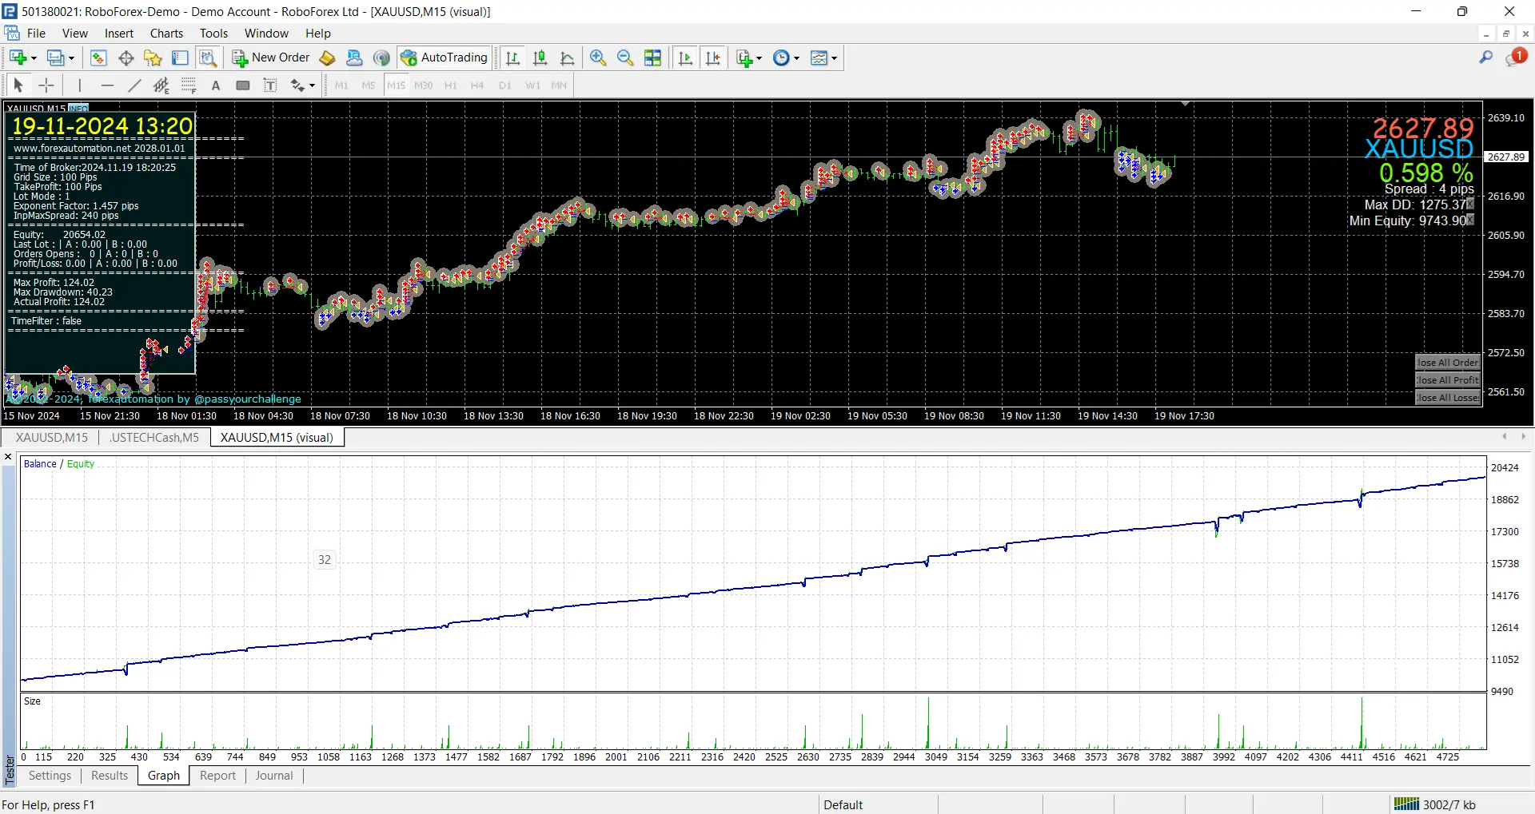The height and width of the screenshot is (814, 1535).
Task: Toggle chart auto scroll to latest bar
Action: [685, 58]
